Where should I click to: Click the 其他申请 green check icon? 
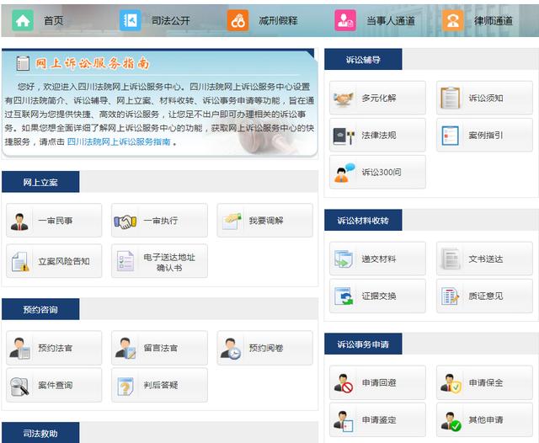pyautogui.click(x=451, y=421)
